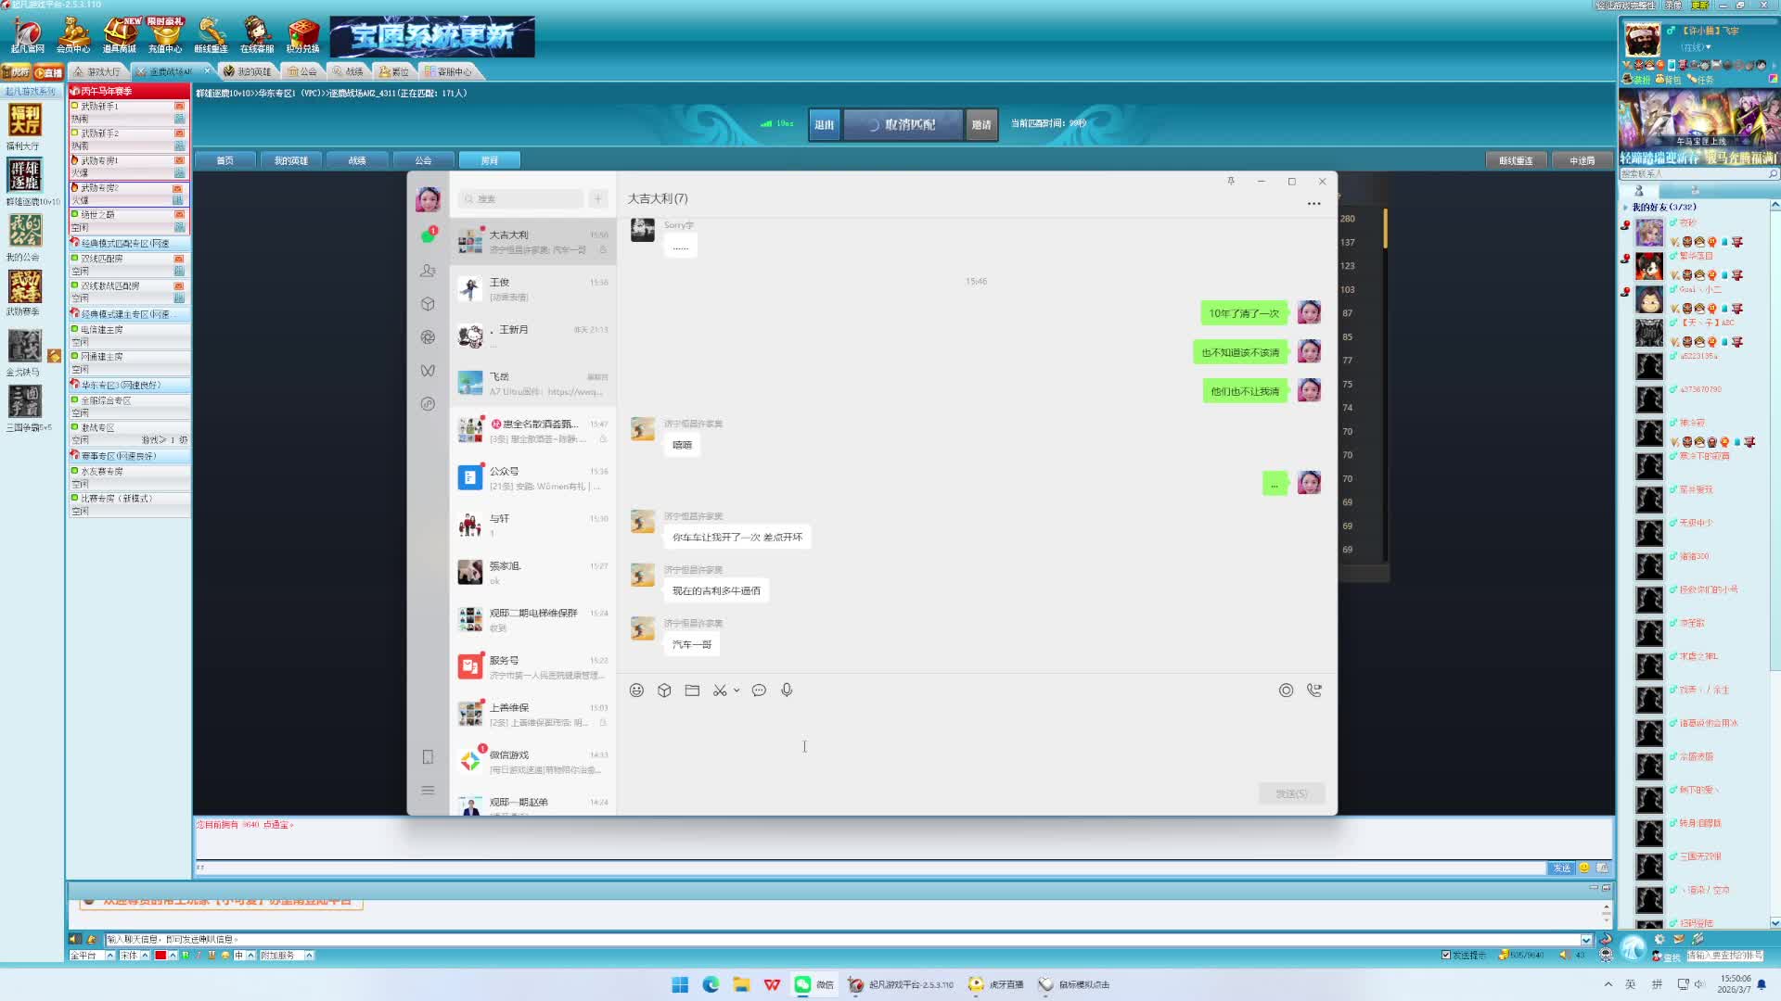Click the send file folder icon
This screenshot has height=1001, width=1781.
(692, 691)
